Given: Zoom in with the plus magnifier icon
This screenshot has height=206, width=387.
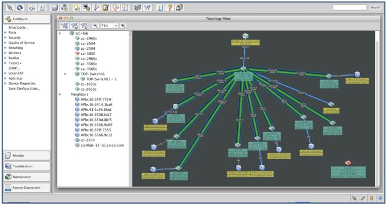Looking at the screenshot, I should pyautogui.click(x=123, y=26).
